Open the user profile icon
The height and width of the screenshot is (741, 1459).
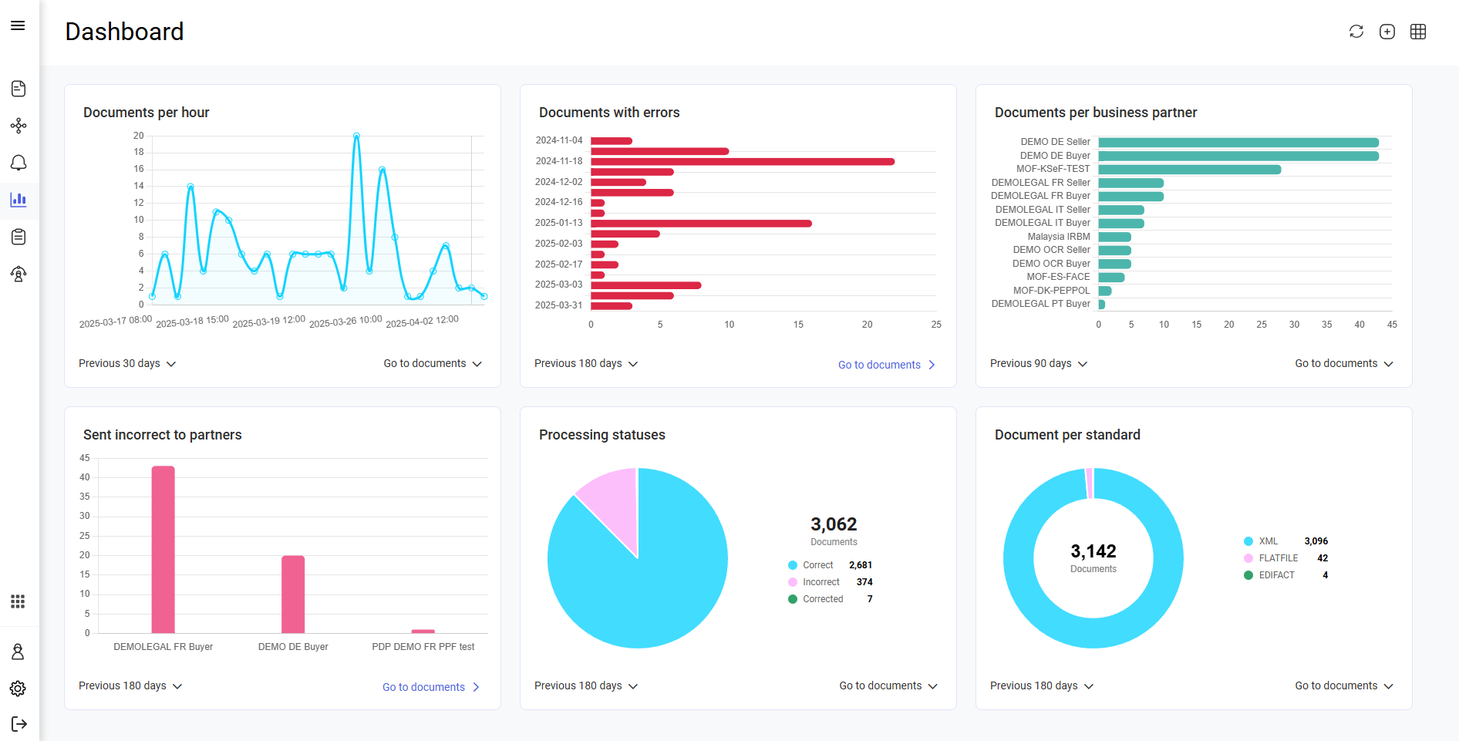click(19, 652)
